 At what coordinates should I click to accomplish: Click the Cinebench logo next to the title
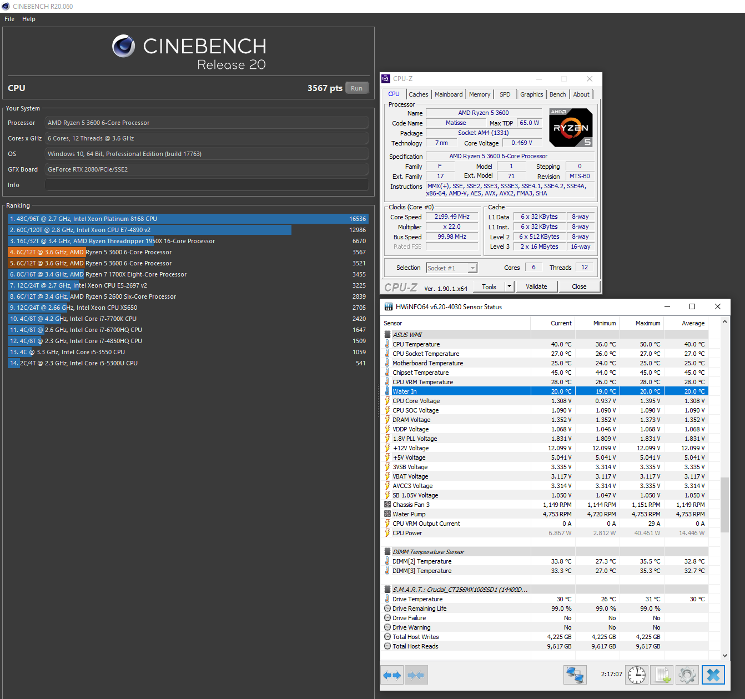[123, 47]
